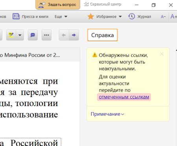
Task: Expand the Примечание section
Action: [x=107, y=114]
